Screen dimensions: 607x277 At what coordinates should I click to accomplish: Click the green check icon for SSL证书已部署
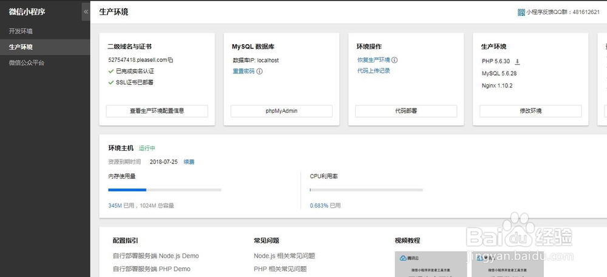point(111,82)
